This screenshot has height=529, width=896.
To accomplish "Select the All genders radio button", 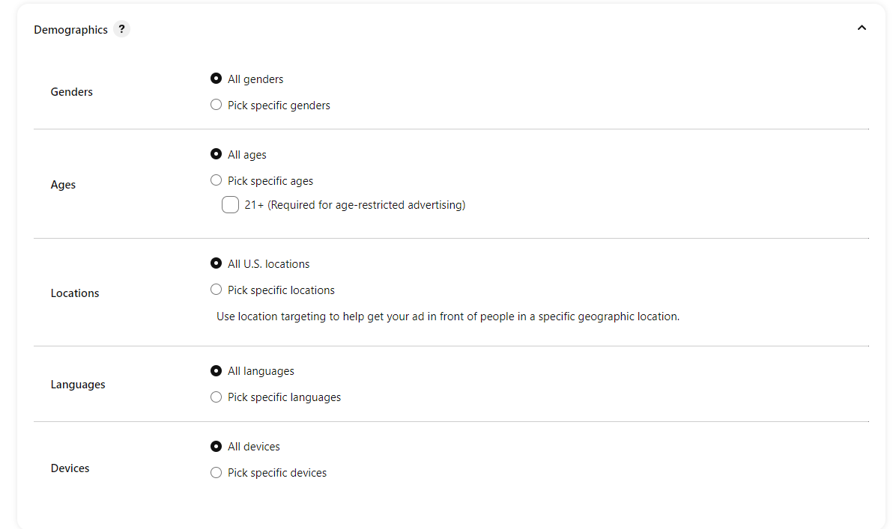I will click(217, 79).
